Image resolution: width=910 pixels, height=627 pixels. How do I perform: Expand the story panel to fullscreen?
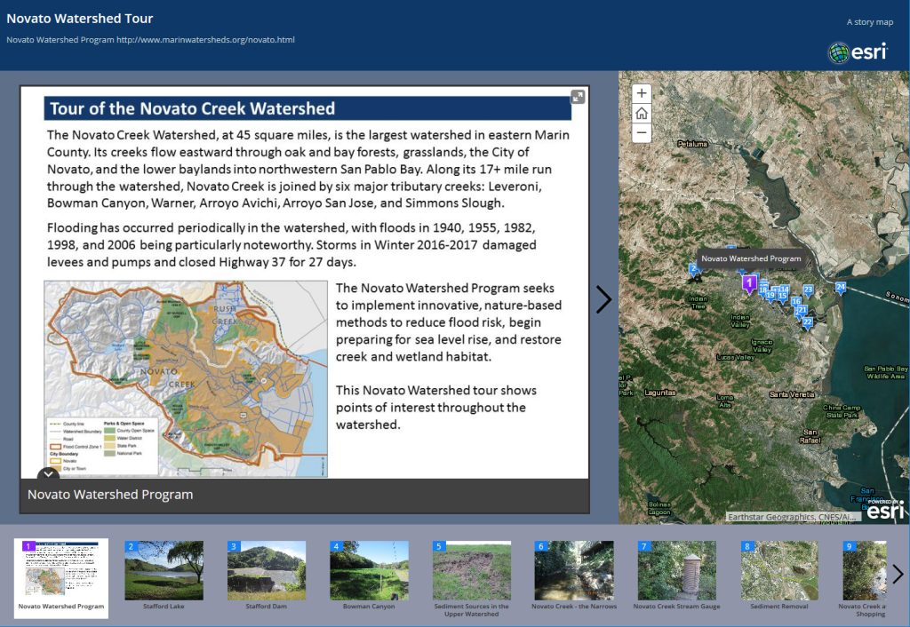pyautogui.click(x=578, y=98)
